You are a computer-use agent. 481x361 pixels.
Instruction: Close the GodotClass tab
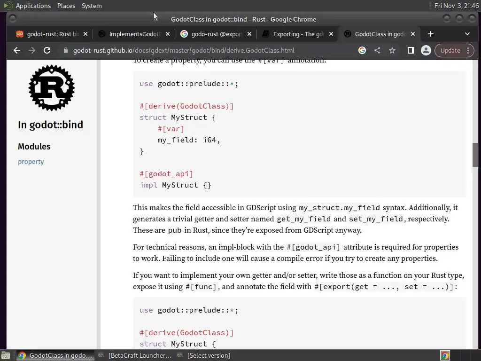[413, 34]
